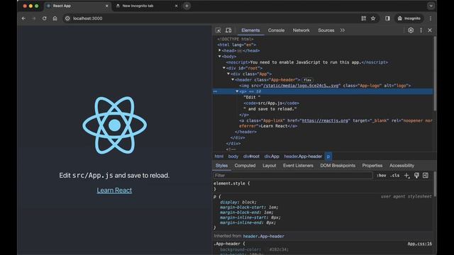Open the logo svg source link

coord(301,86)
